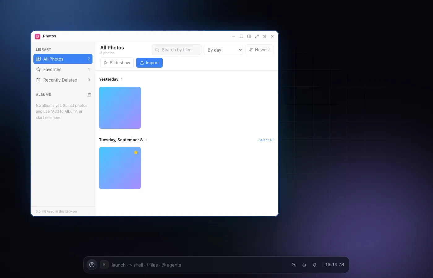This screenshot has width=433, height=278.
Task: Click the launcher command input text
Action: click(x=146, y=265)
